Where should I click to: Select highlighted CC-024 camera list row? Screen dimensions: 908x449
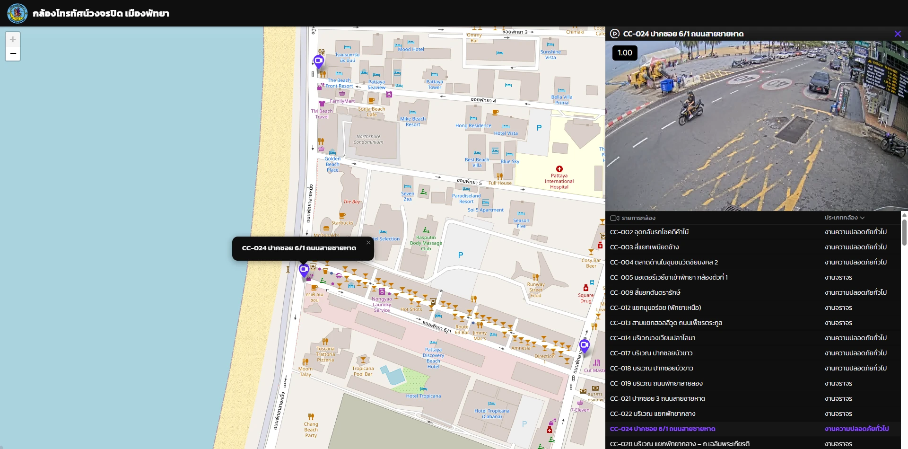pos(663,429)
